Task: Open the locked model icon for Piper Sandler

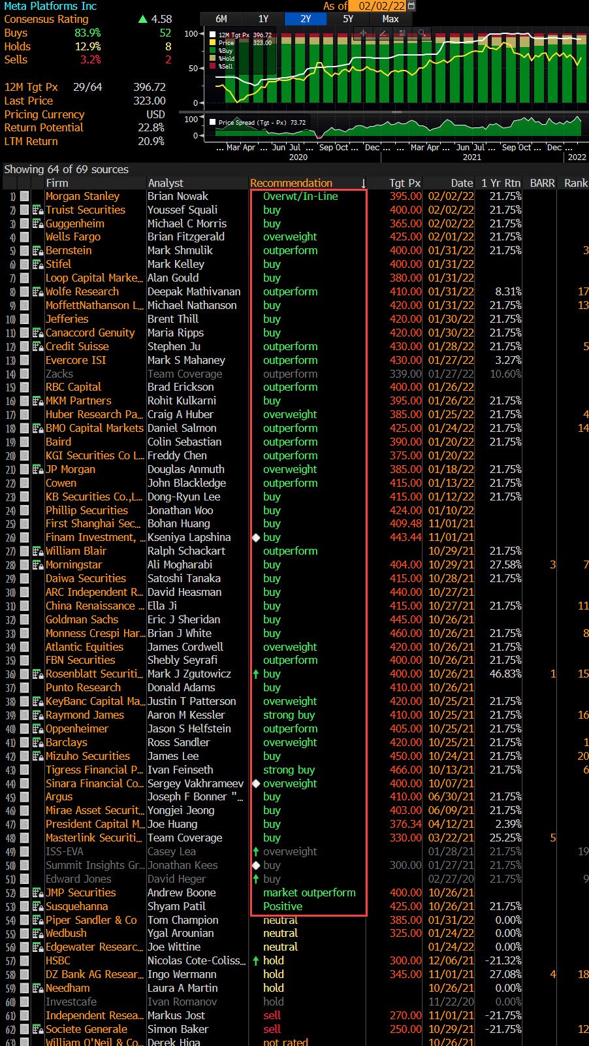Action: (37, 921)
